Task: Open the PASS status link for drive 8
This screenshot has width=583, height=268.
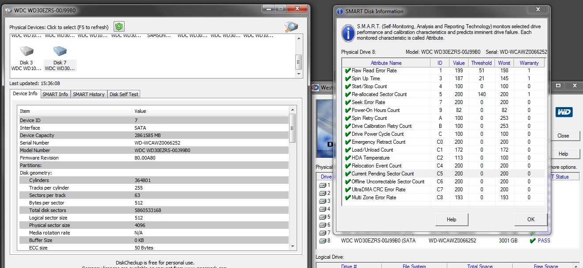Action: (544, 241)
